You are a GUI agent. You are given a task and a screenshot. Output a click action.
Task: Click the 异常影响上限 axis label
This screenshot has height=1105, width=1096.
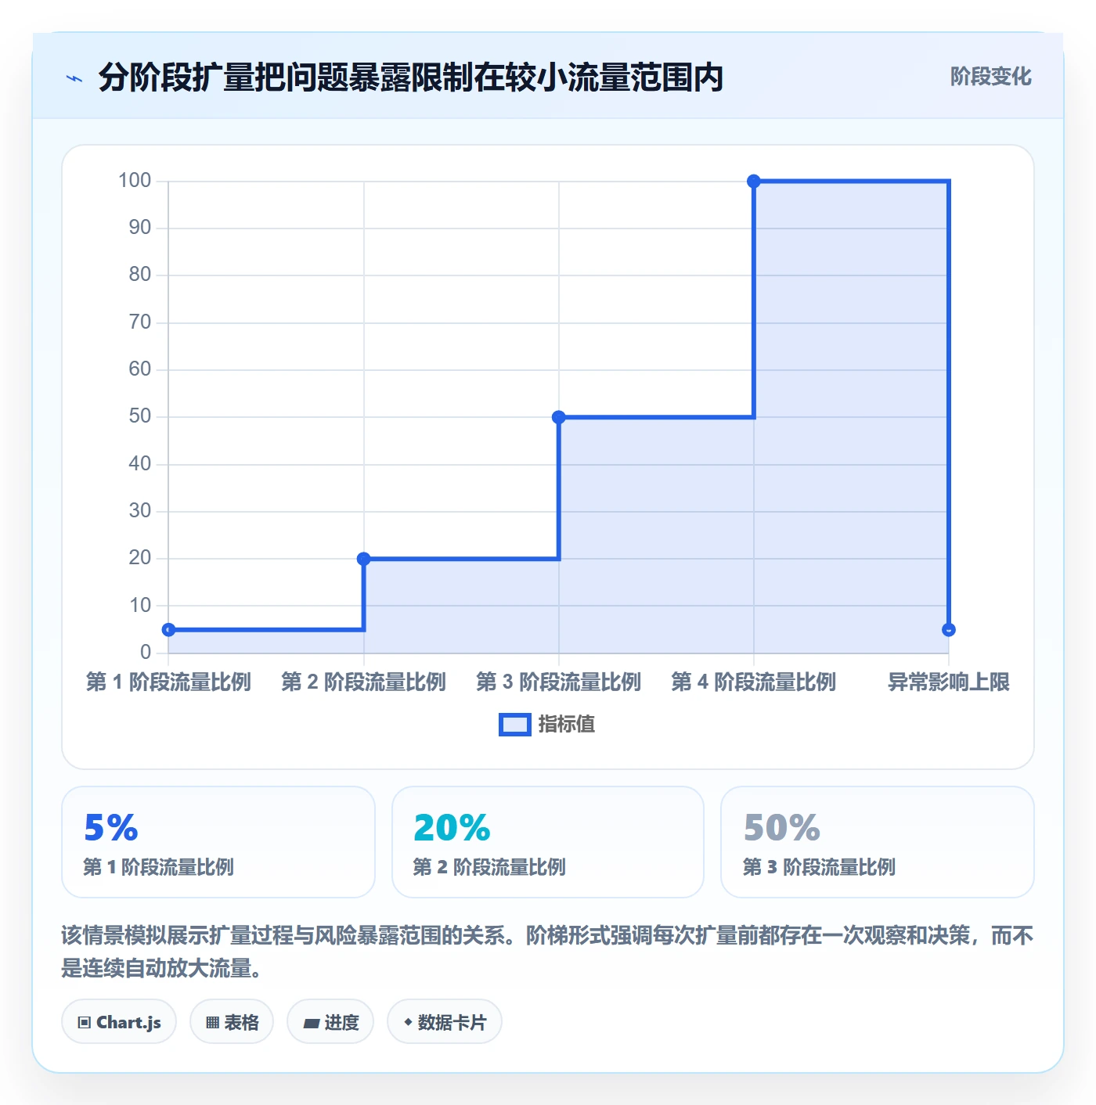(949, 682)
